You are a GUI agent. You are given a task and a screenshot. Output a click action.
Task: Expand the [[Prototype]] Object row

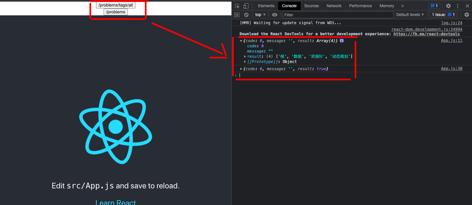pos(245,62)
